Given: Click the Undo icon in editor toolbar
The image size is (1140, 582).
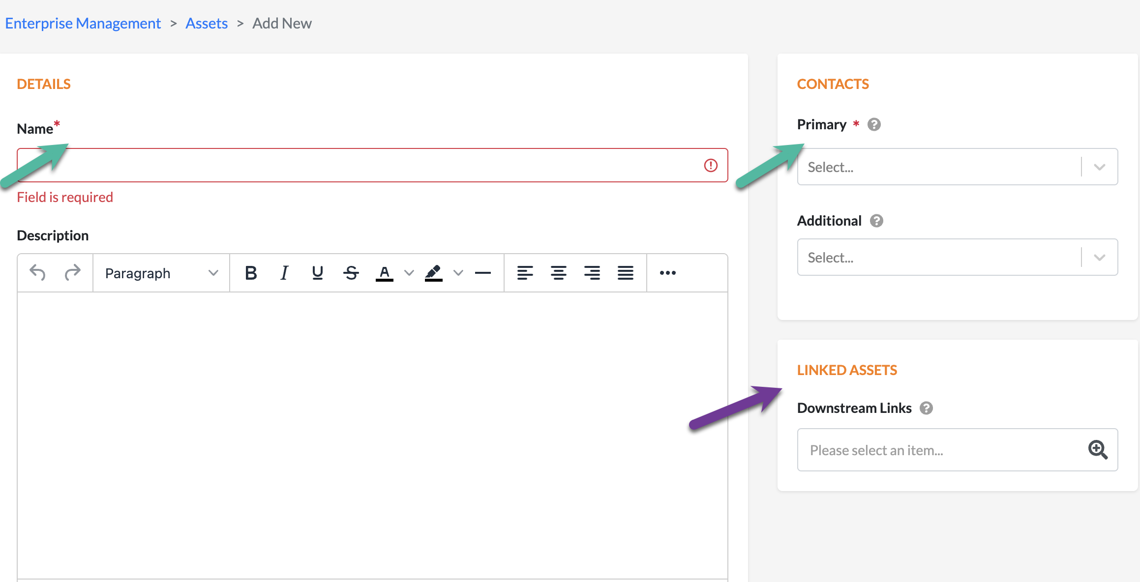Looking at the screenshot, I should (37, 272).
